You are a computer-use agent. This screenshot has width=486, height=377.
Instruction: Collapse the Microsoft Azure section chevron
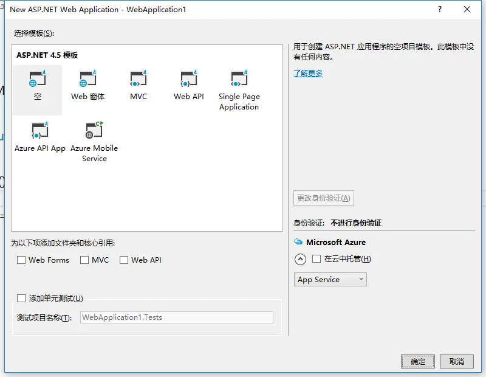point(300,259)
